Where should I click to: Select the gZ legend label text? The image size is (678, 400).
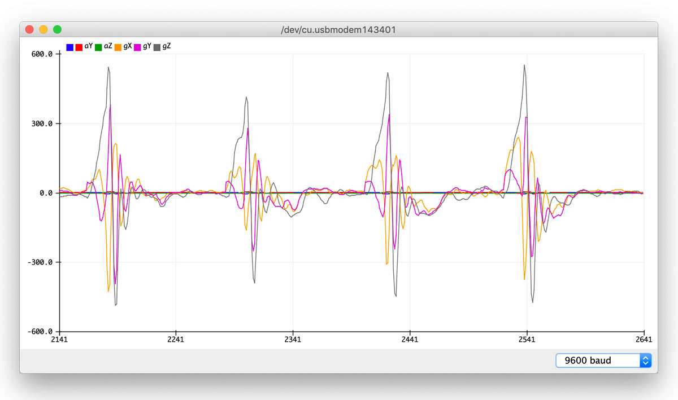click(x=167, y=47)
